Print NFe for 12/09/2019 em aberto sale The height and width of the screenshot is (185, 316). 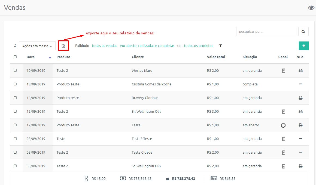[300, 125]
